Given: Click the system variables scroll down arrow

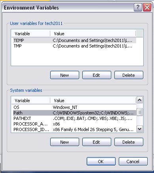Looking at the screenshot, I should [x=140, y=129].
